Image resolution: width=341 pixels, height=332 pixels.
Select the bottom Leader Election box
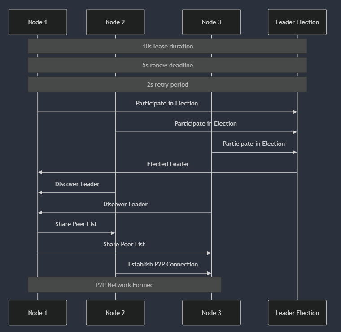pyautogui.click(x=297, y=313)
